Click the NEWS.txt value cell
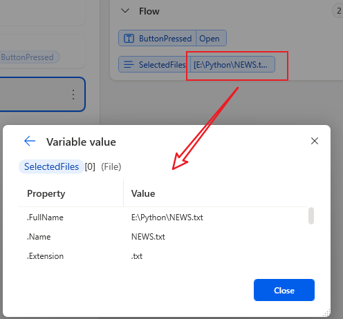The width and height of the screenshot is (343, 319). tap(148, 237)
